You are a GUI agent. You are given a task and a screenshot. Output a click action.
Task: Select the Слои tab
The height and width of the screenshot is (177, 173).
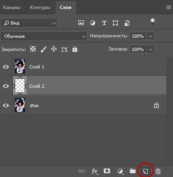pyautogui.click(x=65, y=8)
